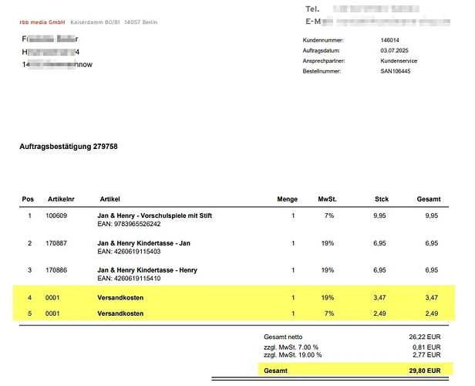Click the Tel. label in the header
The height and width of the screenshot is (386, 475).
coord(312,9)
